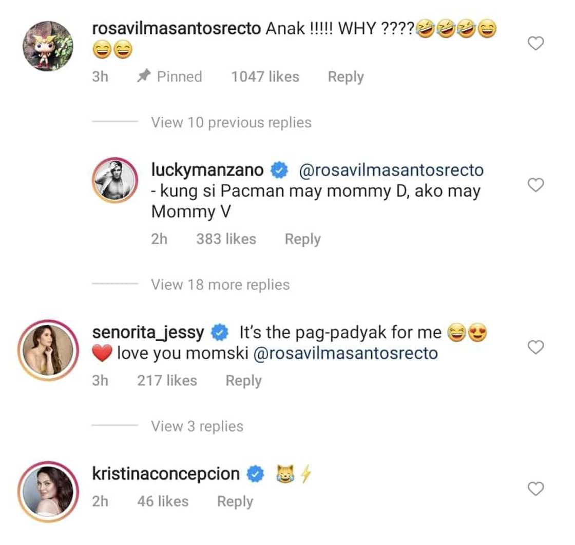Open @rosavilmasantosrecto mention in senorita_jessy's comment

tap(346, 354)
